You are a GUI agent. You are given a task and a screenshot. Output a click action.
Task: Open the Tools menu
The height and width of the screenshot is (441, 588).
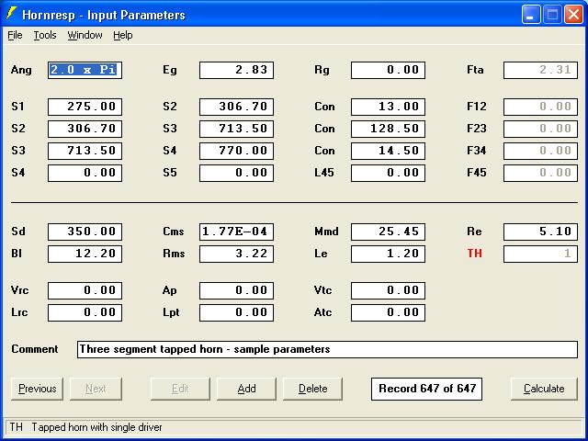point(45,35)
